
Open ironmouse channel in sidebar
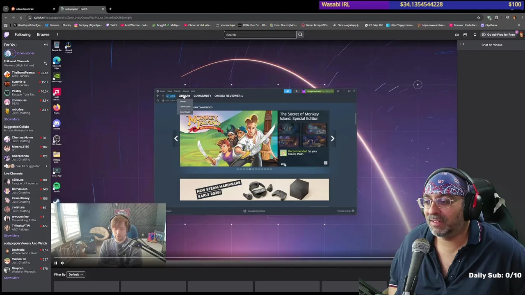click(25, 102)
